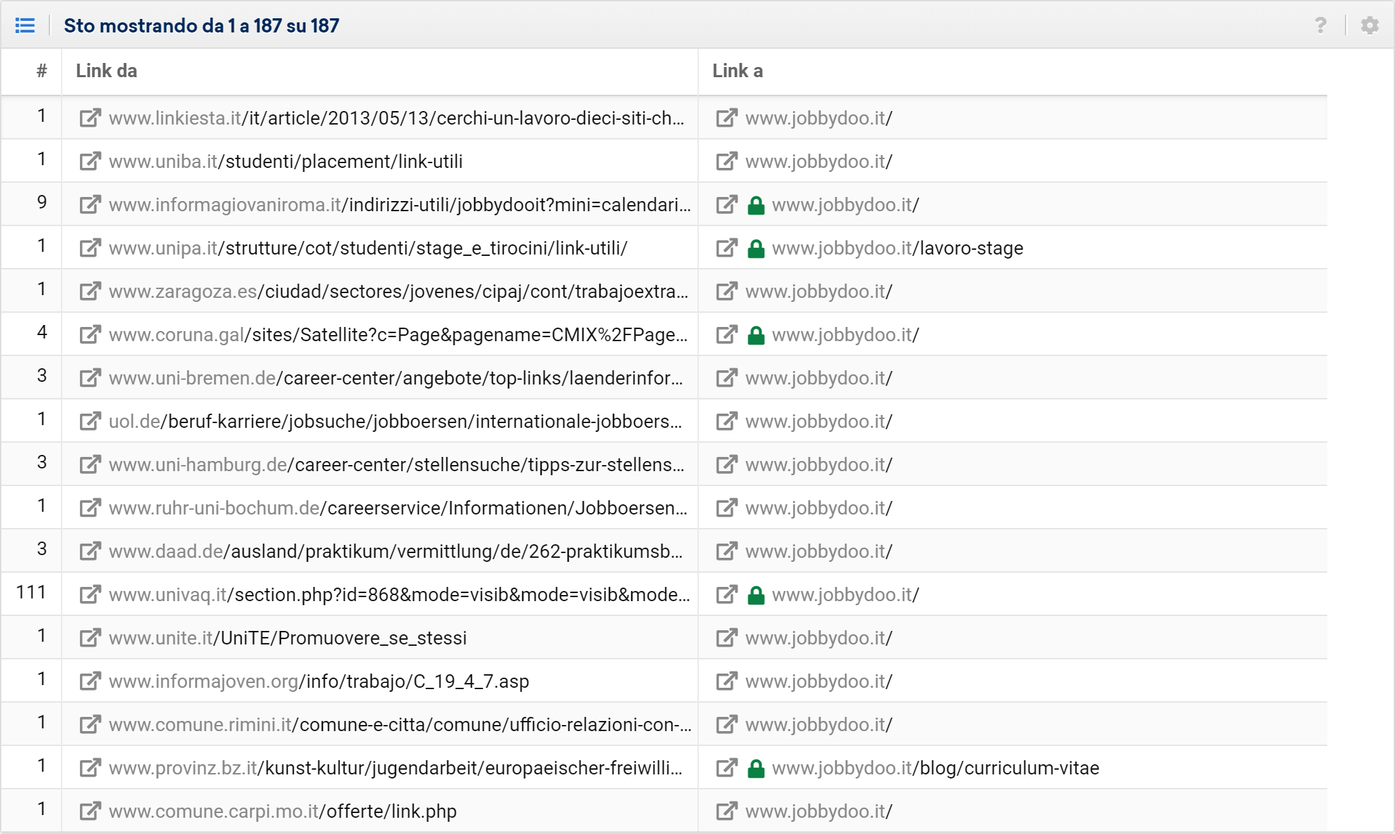Click green lock icon in coruna.gal row
The height and width of the screenshot is (834, 1395).
(x=756, y=335)
